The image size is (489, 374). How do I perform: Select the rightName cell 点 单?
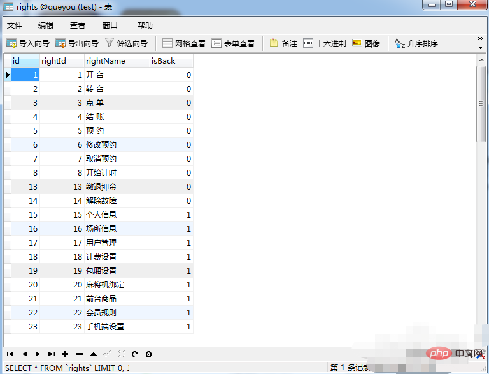(x=117, y=103)
